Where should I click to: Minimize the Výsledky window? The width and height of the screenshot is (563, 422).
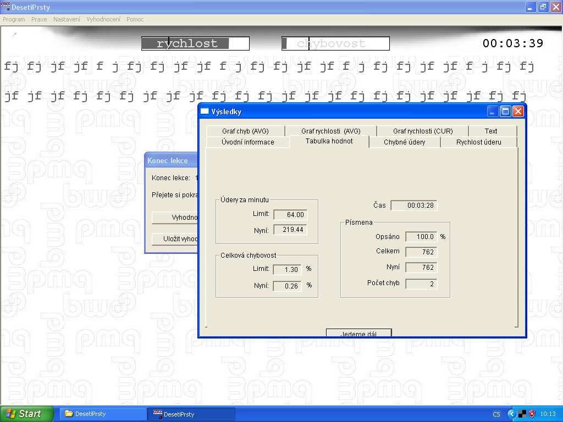point(492,112)
